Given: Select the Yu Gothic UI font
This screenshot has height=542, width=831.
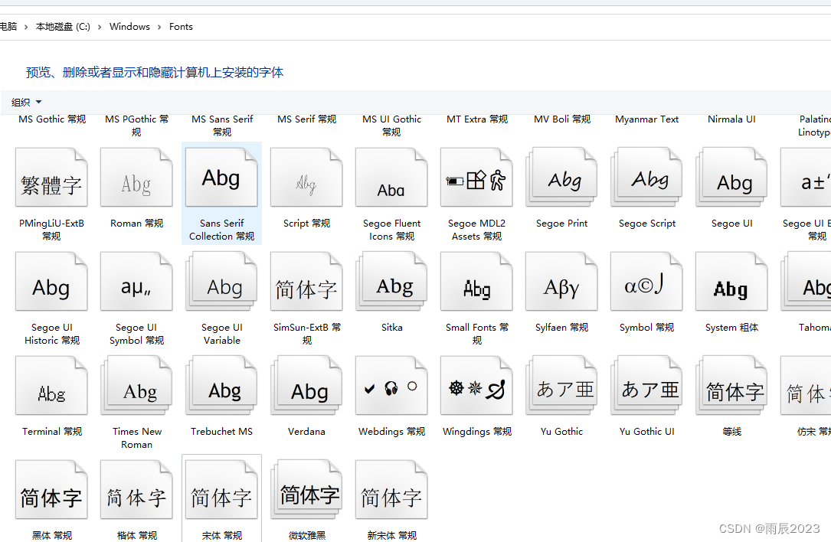Looking at the screenshot, I should click(x=646, y=385).
